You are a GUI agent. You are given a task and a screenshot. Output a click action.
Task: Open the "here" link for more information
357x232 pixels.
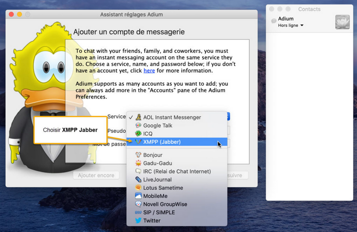coord(149,70)
